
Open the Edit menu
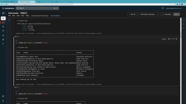tap(14, 16)
